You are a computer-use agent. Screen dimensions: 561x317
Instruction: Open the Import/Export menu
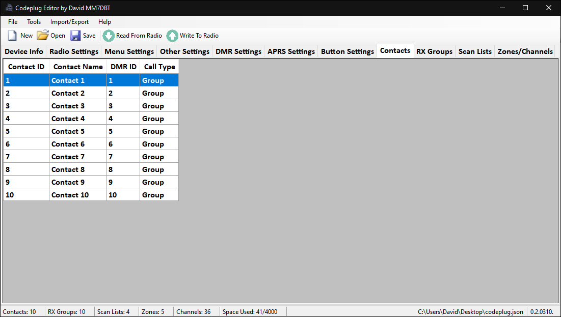coord(69,22)
